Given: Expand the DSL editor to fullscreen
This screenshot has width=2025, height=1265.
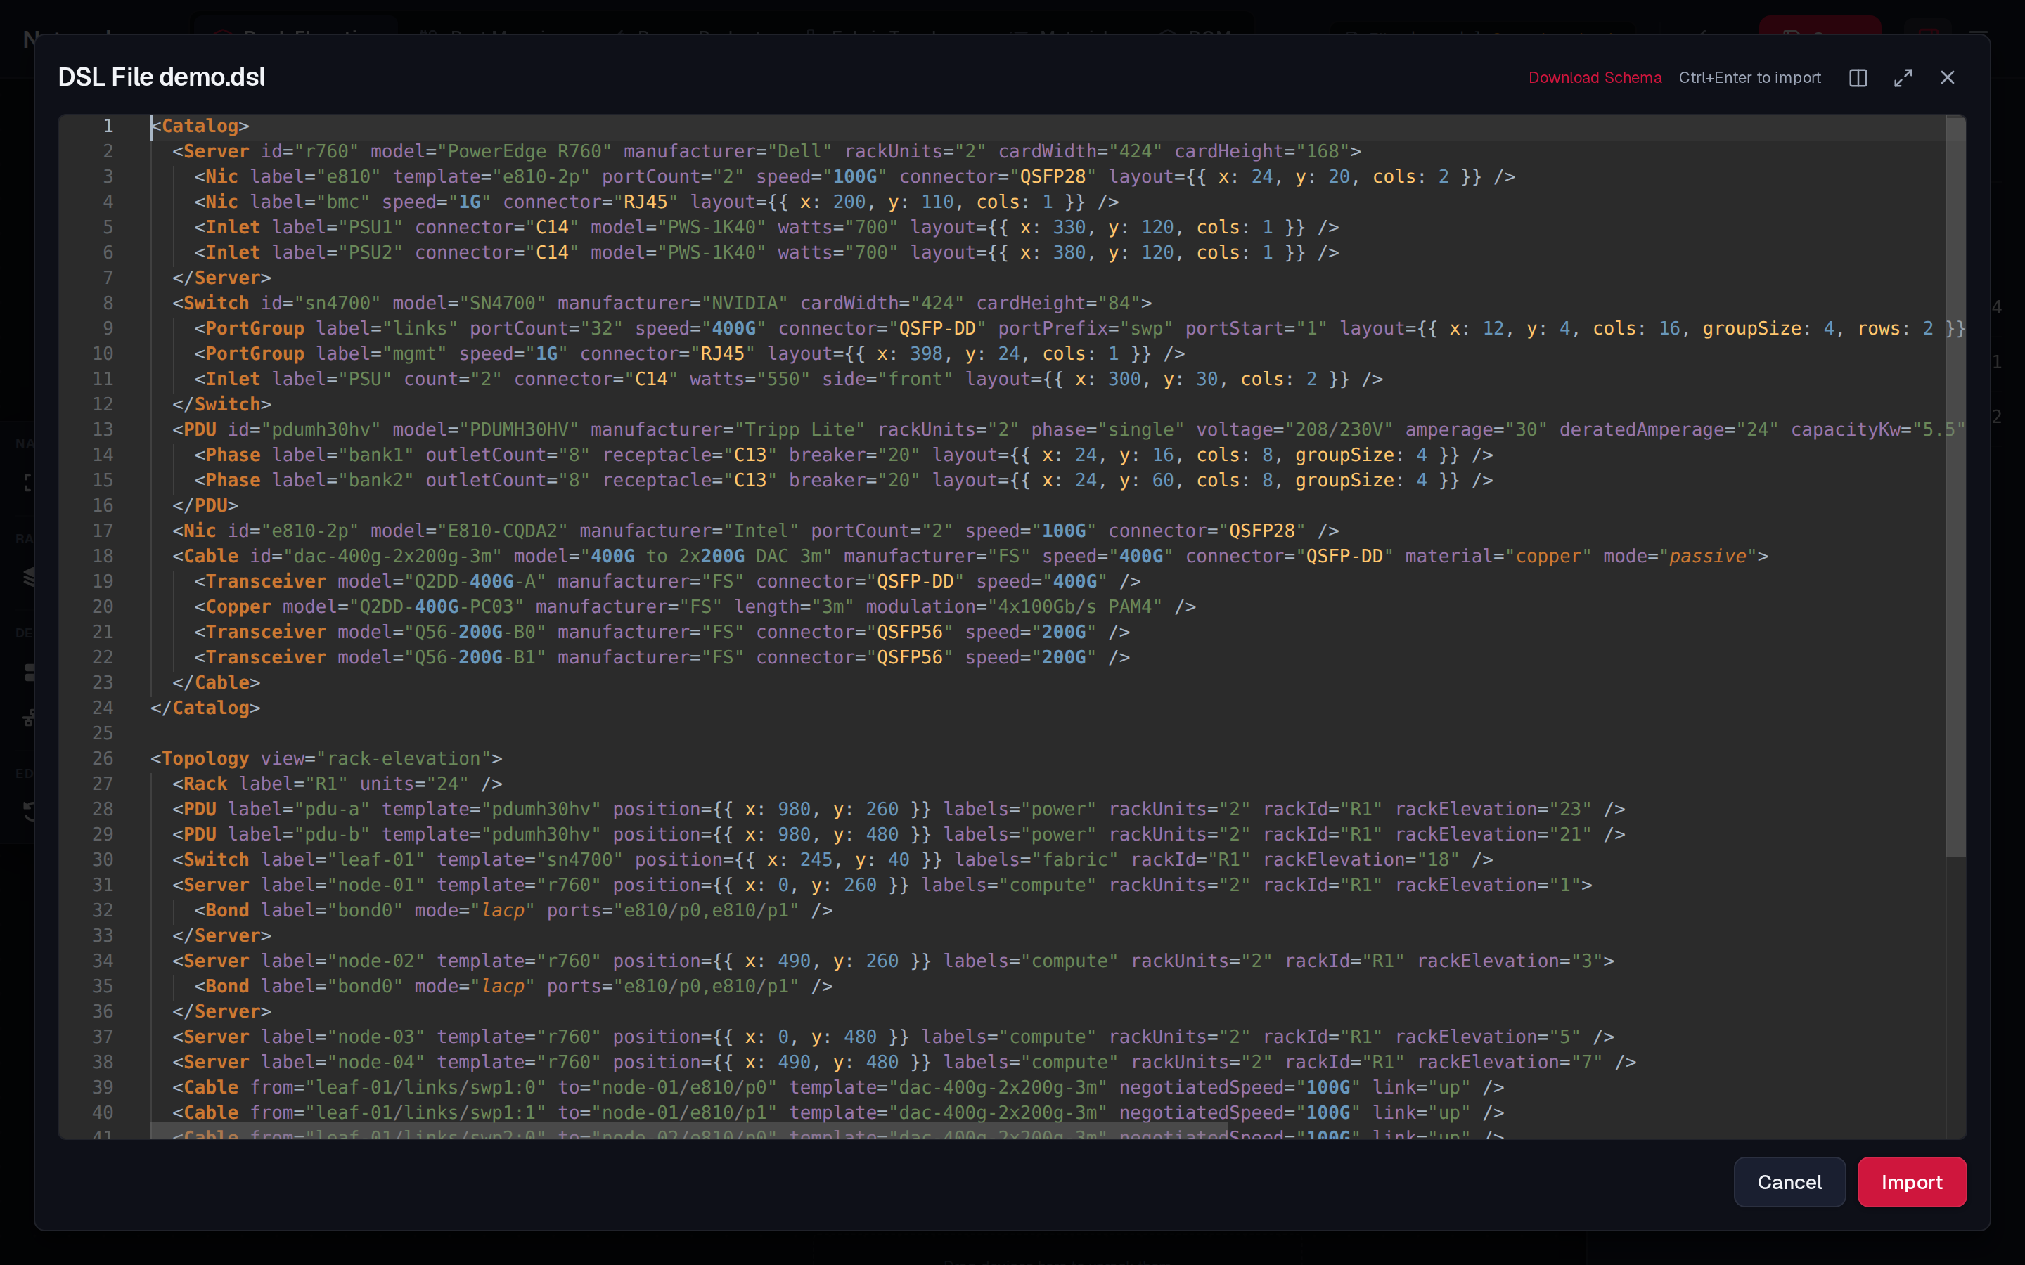Looking at the screenshot, I should coord(1903,78).
